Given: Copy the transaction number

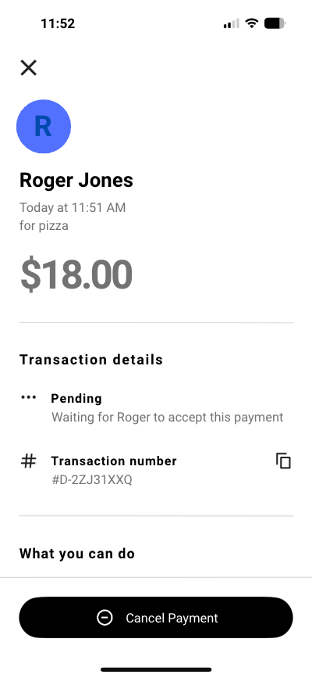Looking at the screenshot, I should (x=283, y=461).
